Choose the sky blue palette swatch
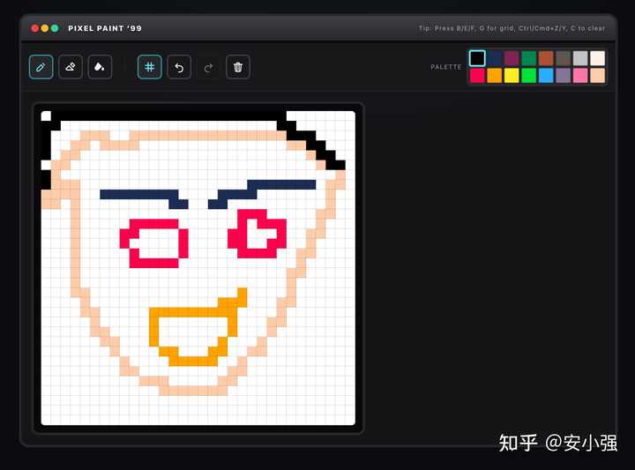The width and height of the screenshot is (635, 470). click(546, 76)
